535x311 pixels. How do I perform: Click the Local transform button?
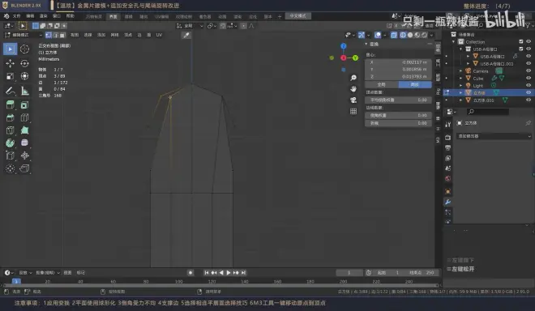click(x=414, y=84)
